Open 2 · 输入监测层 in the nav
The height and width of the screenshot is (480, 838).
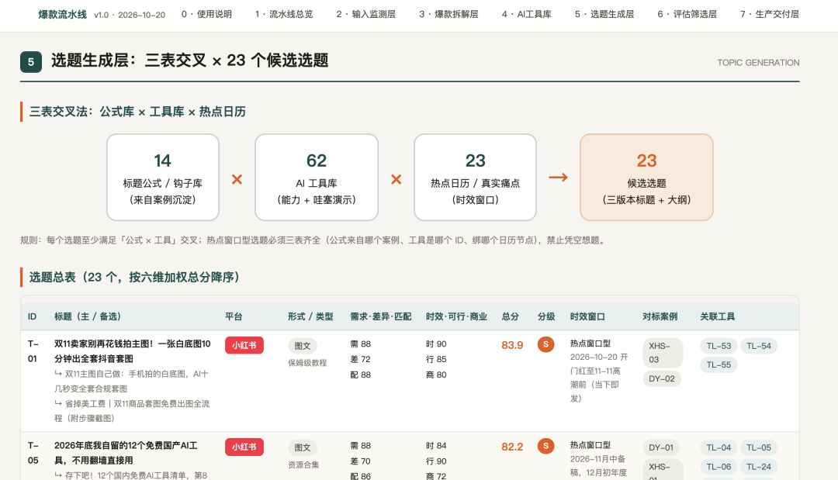pyautogui.click(x=366, y=15)
